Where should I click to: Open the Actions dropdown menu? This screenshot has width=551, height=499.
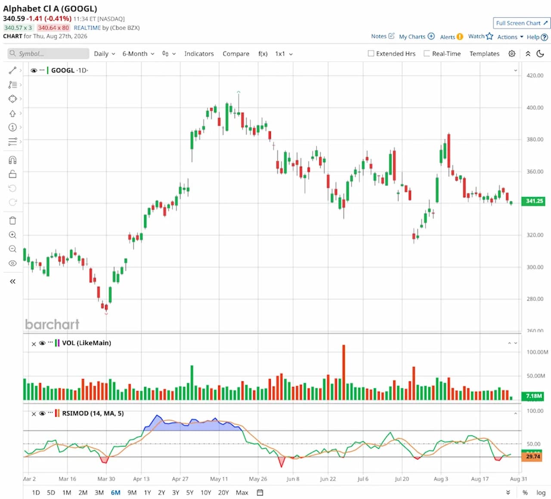(510, 37)
